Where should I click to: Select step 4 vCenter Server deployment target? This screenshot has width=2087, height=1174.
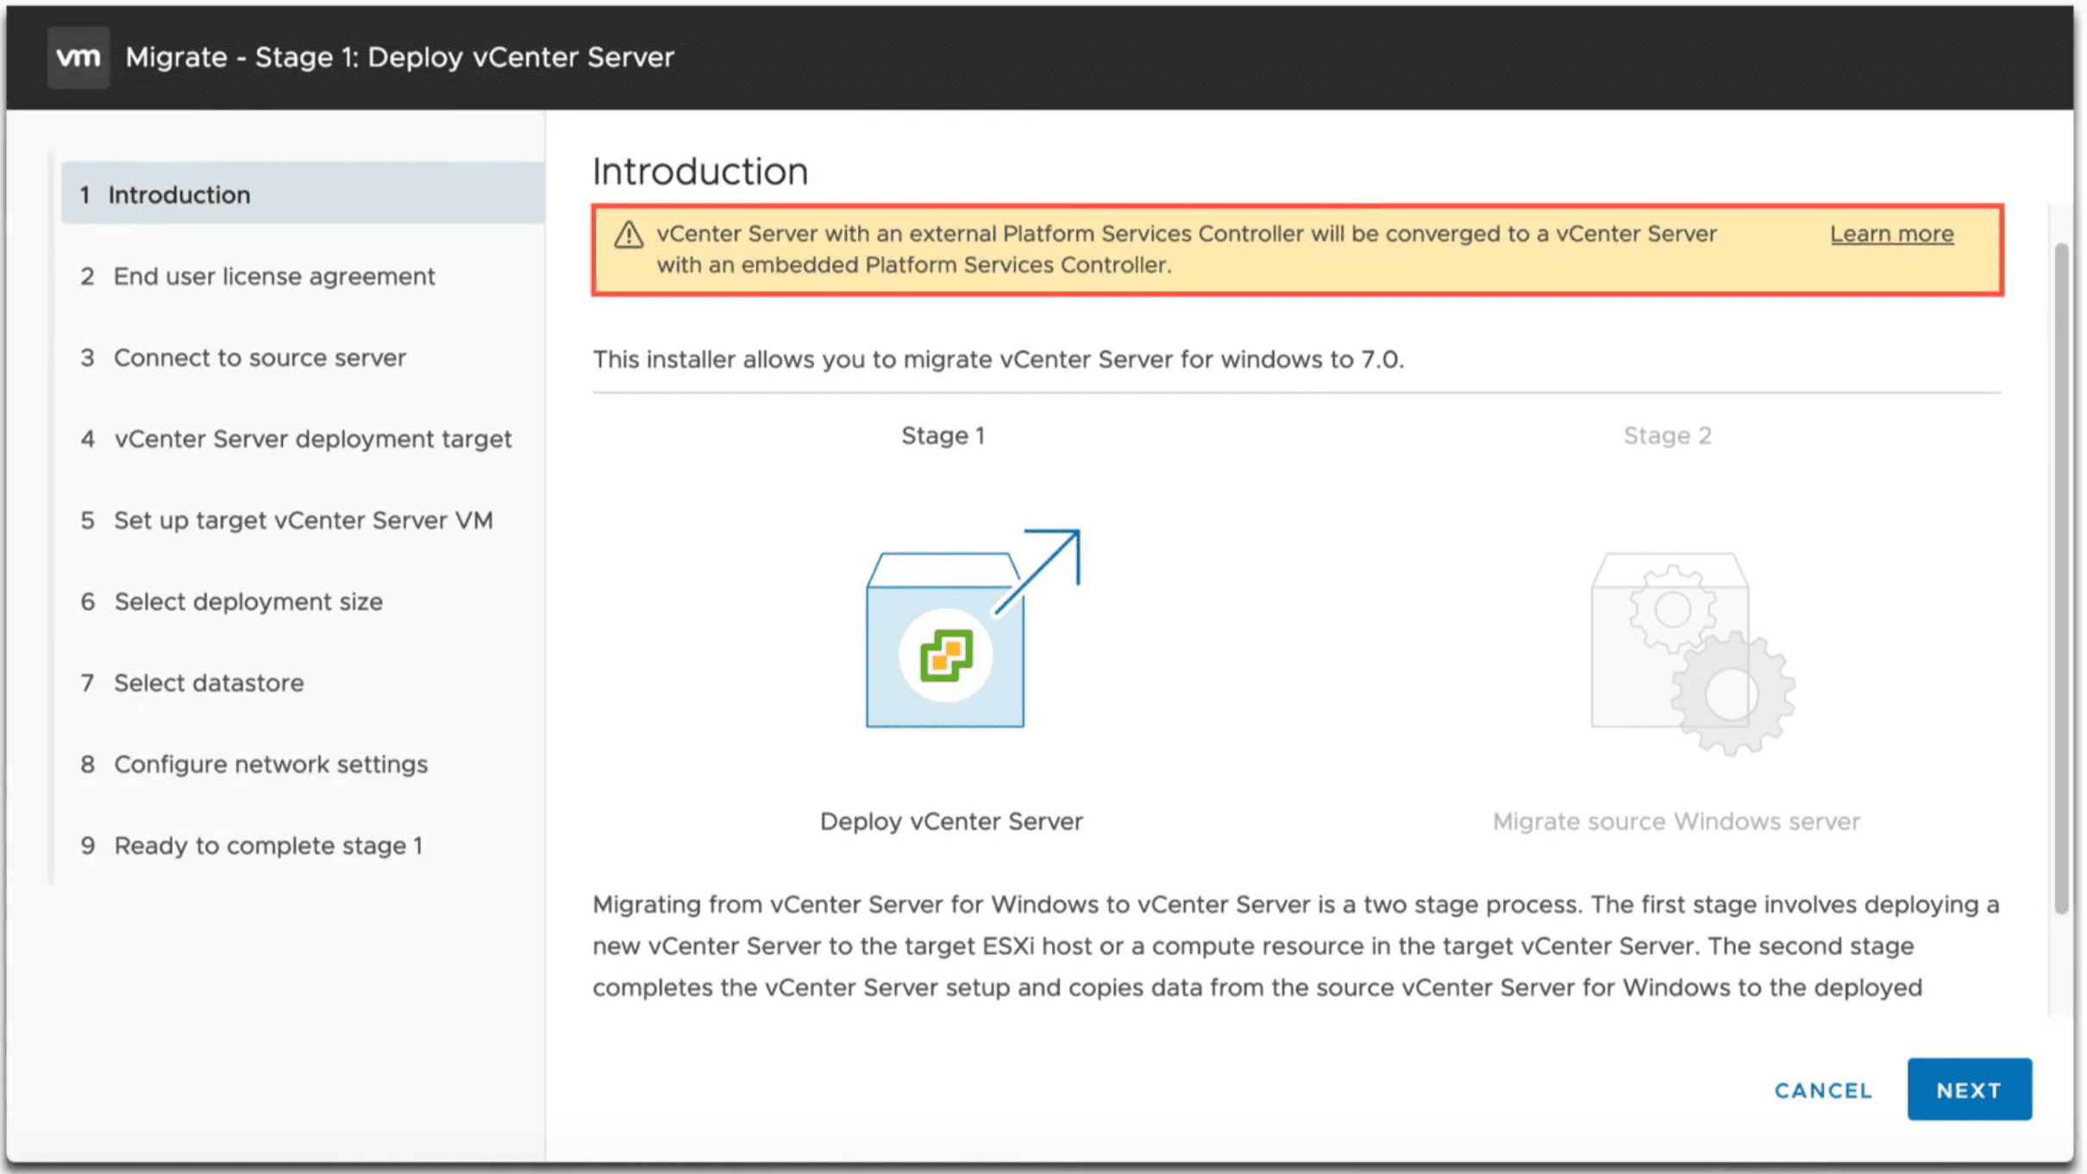click(313, 438)
